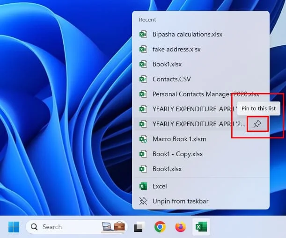286x238 pixels.
Task: Launch Google Chrome from the taskbar
Action: pyautogui.click(x=160, y=227)
